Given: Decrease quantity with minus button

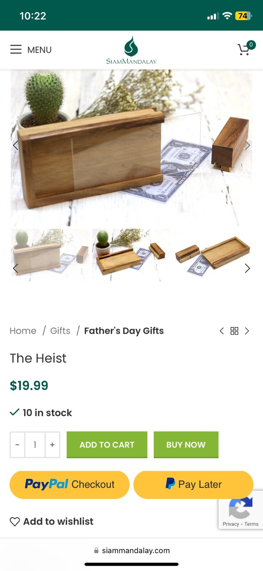Looking at the screenshot, I should (17, 445).
